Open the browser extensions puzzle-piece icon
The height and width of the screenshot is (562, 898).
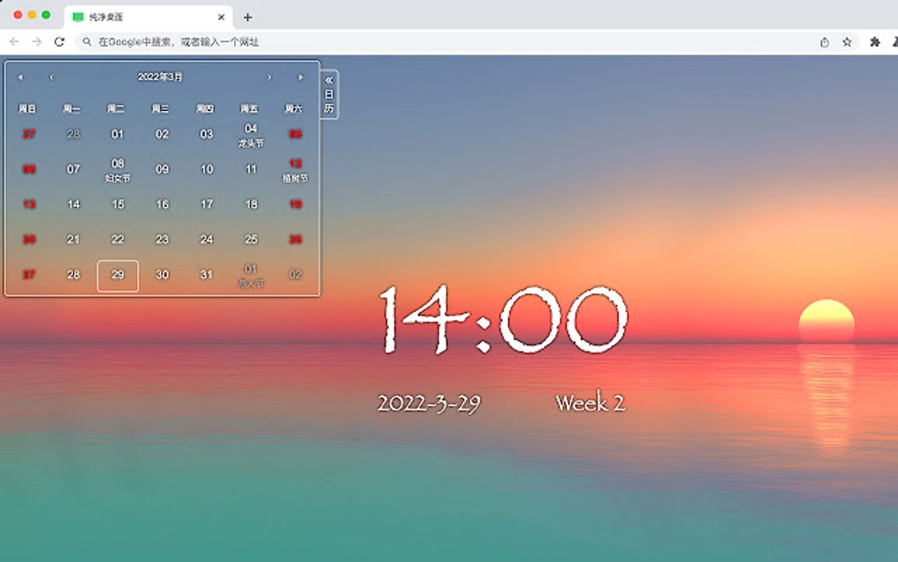coord(874,41)
